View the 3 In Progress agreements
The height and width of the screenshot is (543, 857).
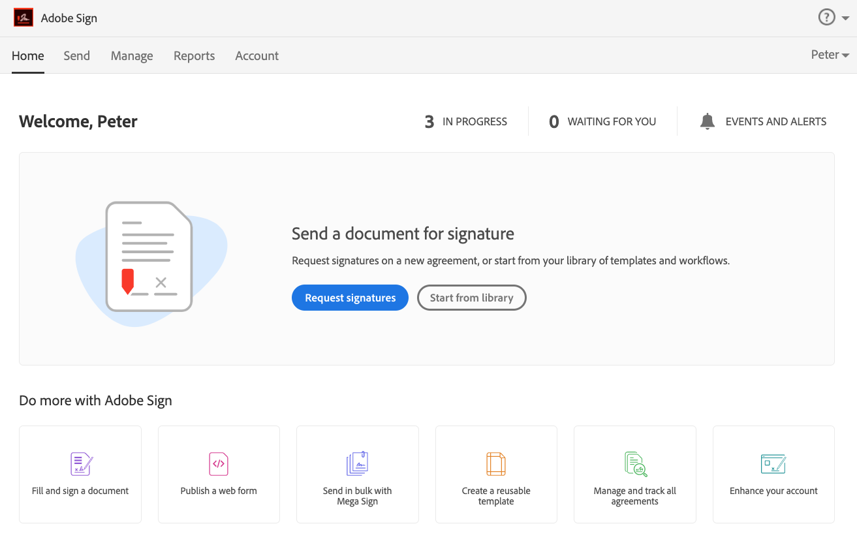coord(466,121)
